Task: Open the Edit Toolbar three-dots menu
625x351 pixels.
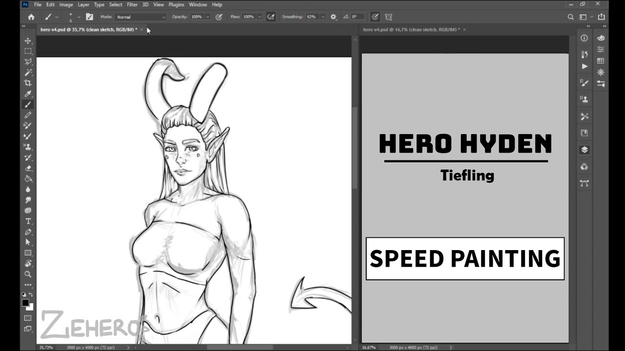Action: click(x=28, y=285)
